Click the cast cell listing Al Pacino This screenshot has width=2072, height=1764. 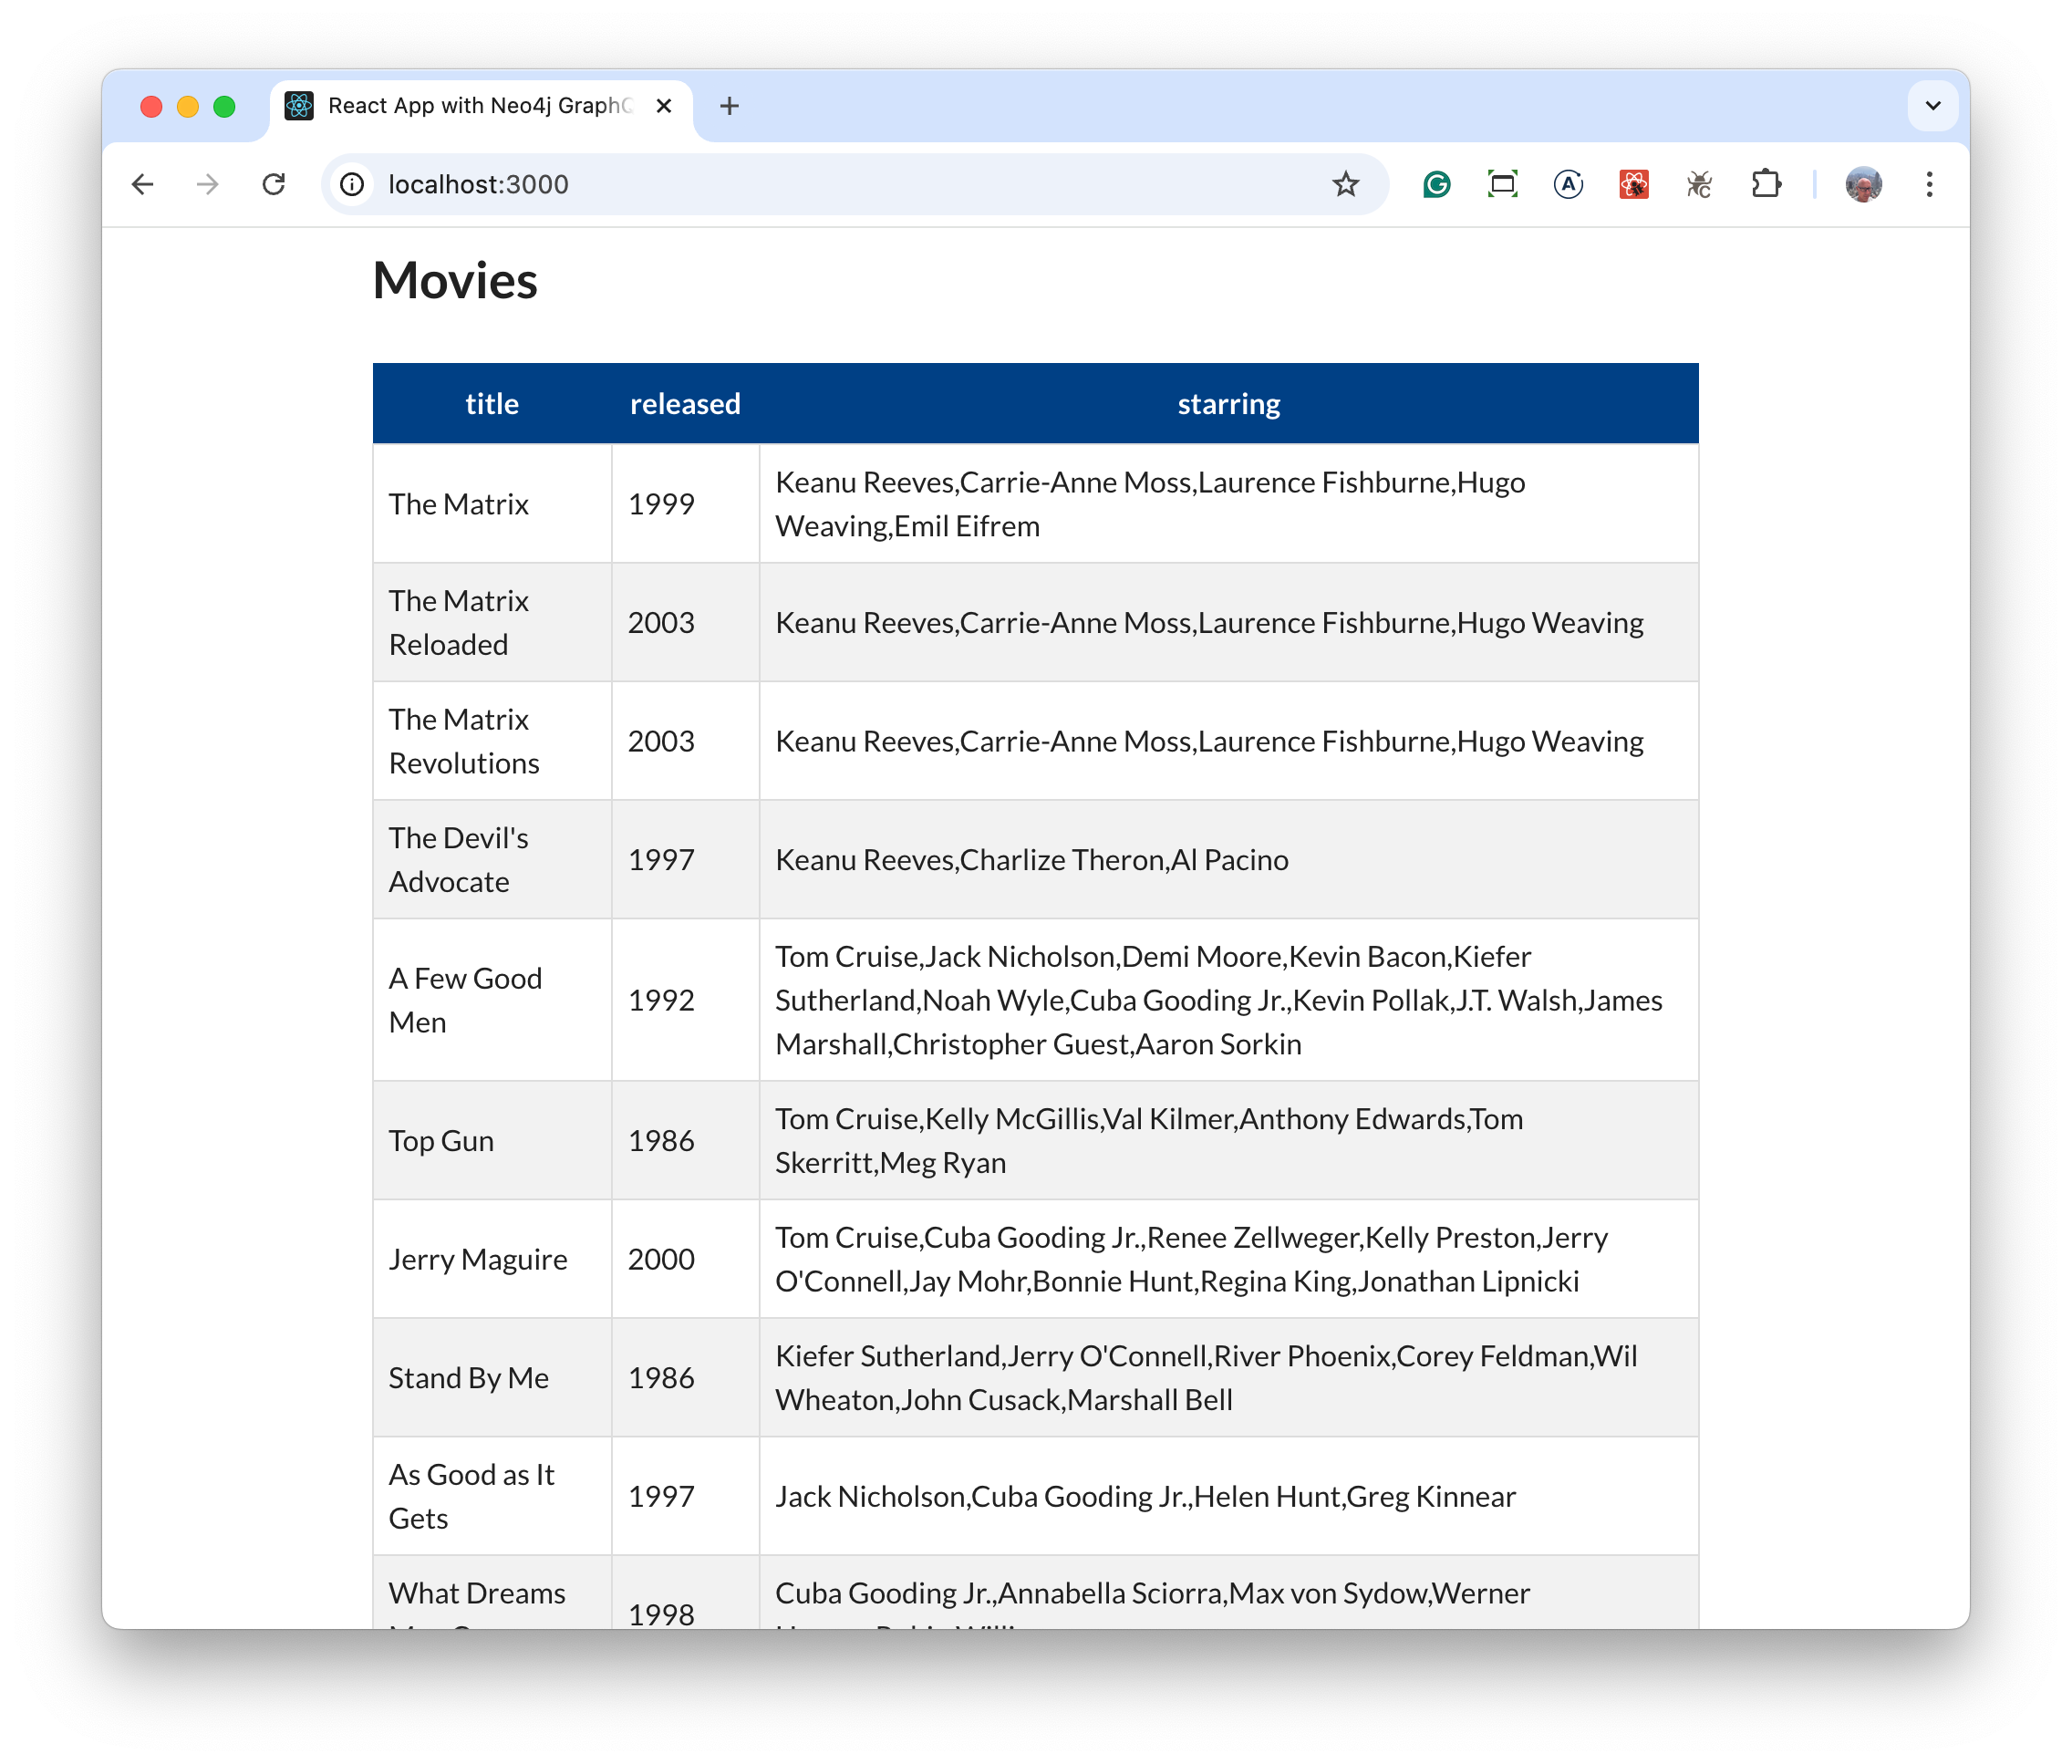[1228, 859]
